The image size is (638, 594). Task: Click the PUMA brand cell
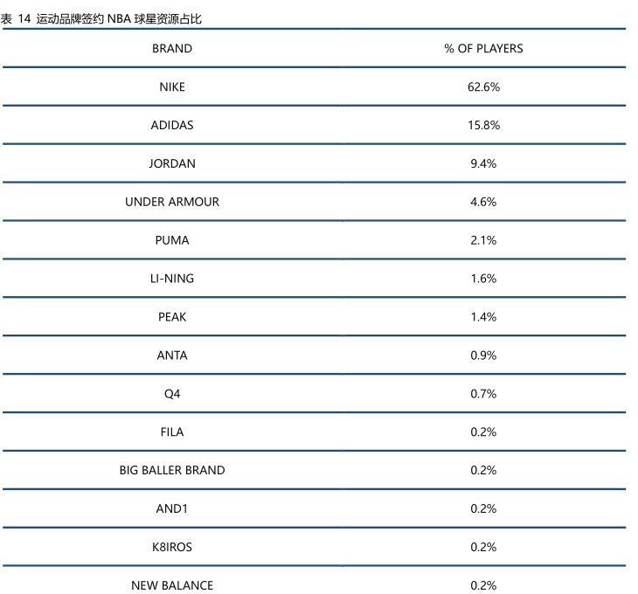pos(172,240)
